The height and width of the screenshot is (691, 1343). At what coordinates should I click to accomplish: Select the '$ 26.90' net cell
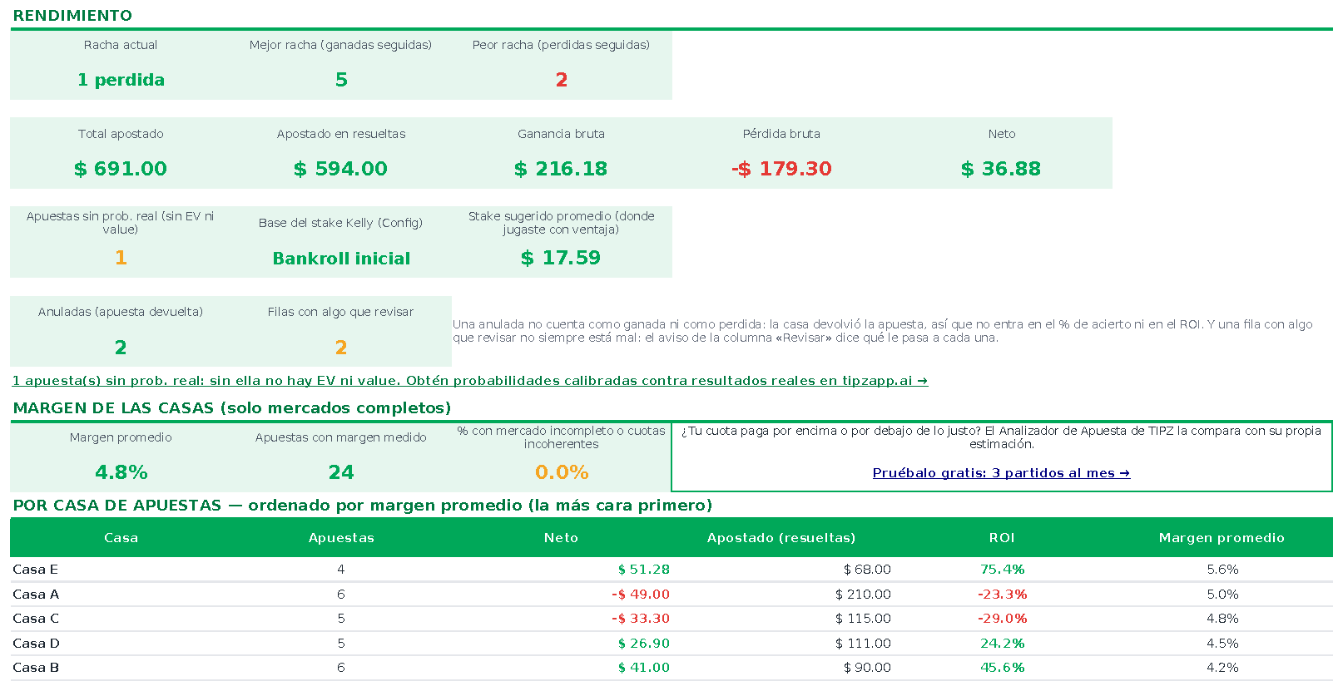(x=643, y=644)
